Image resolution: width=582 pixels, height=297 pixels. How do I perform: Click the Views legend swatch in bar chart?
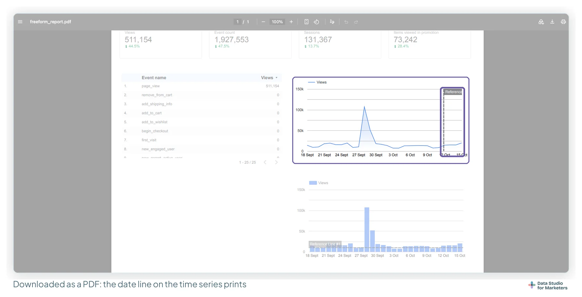point(313,183)
